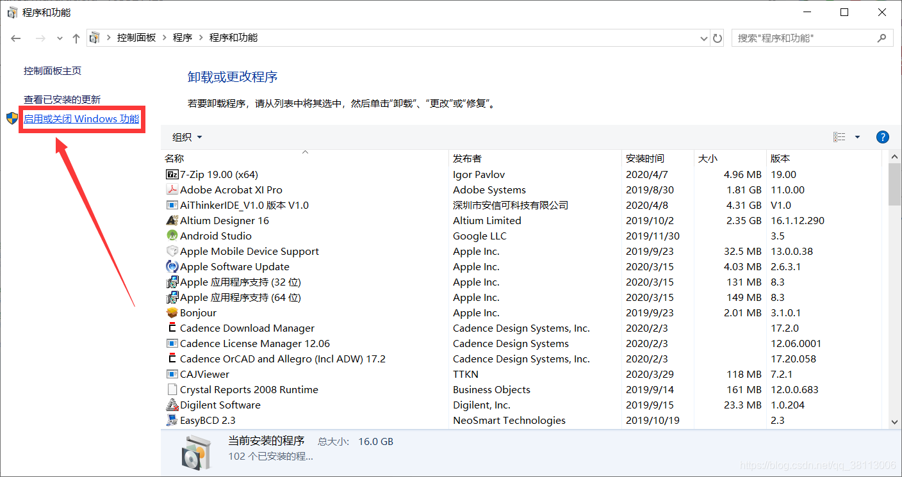The width and height of the screenshot is (902, 477).
Task: Click the Bonjour package icon
Action: (x=172, y=312)
